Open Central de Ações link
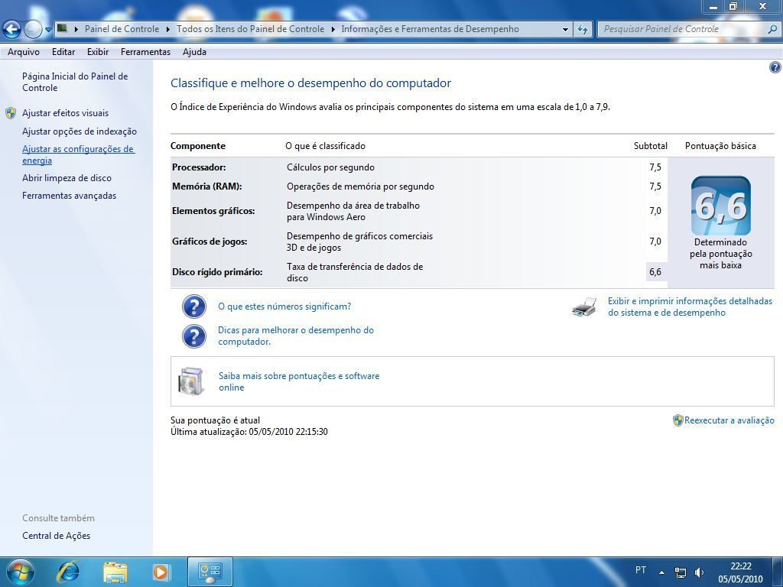This screenshot has width=783, height=587. click(x=56, y=536)
